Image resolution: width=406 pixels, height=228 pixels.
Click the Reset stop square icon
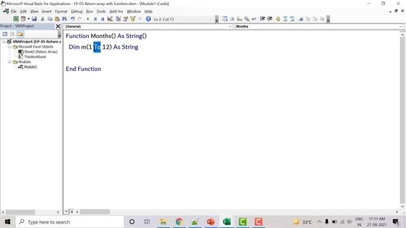[x=103, y=19]
